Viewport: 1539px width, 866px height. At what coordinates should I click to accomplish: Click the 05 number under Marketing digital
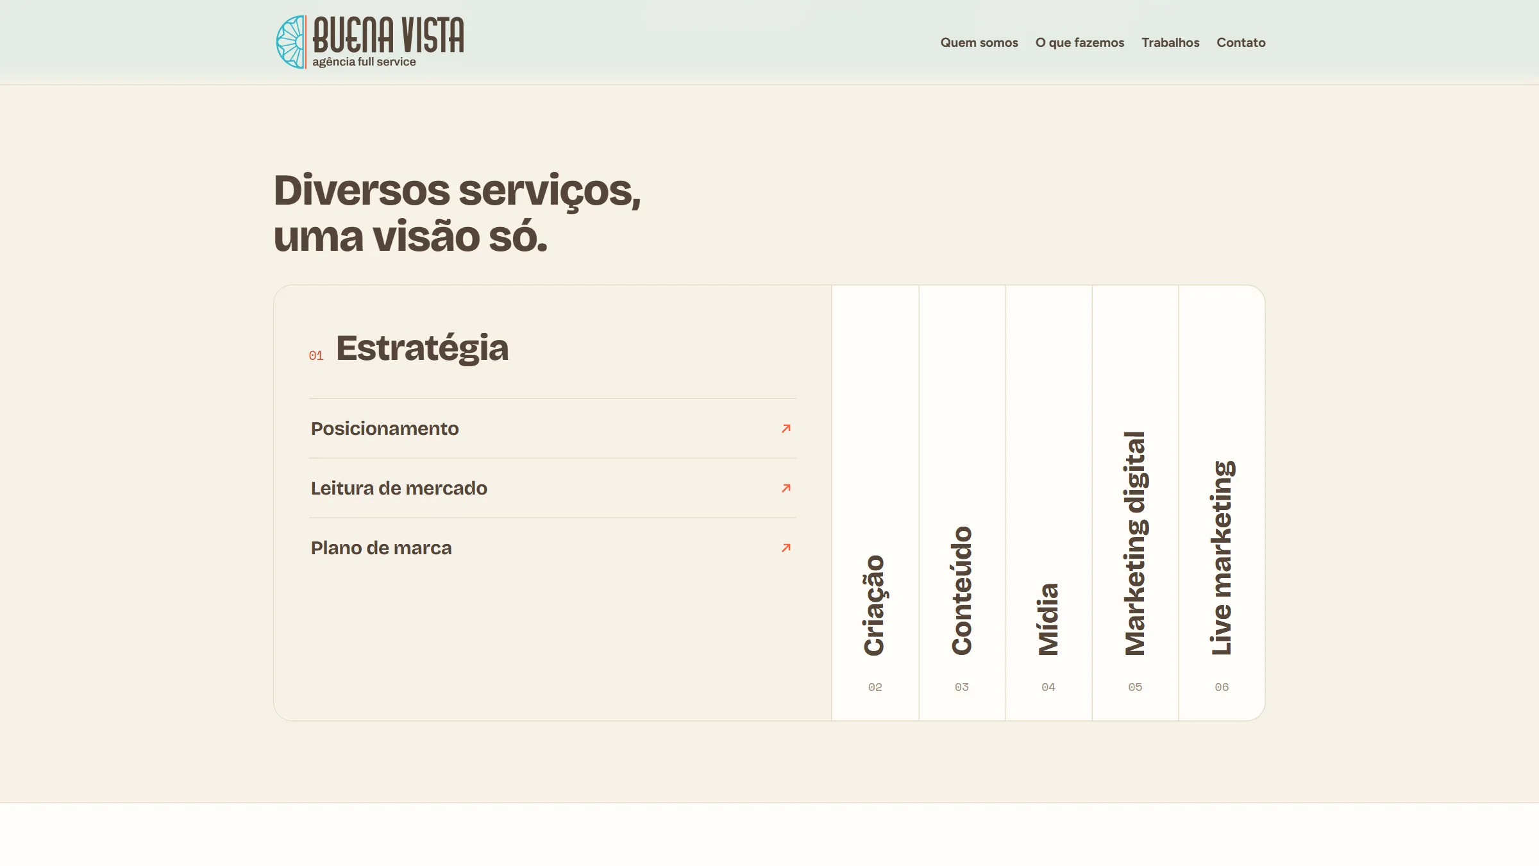coord(1135,687)
